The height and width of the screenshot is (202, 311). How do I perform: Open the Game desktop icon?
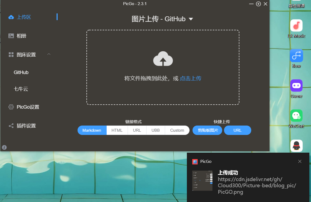(x=296, y=89)
